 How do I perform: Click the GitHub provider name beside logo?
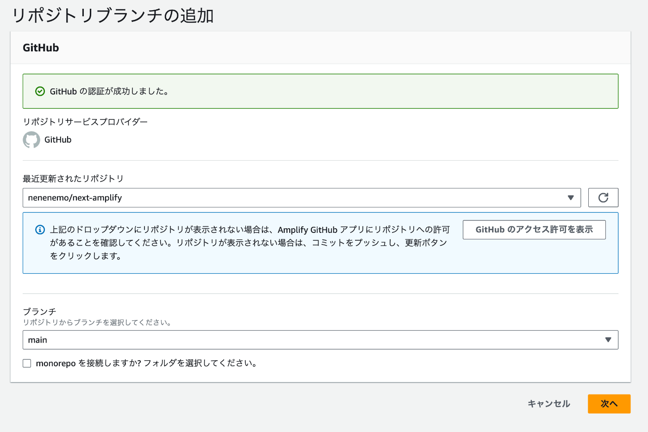click(58, 140)
